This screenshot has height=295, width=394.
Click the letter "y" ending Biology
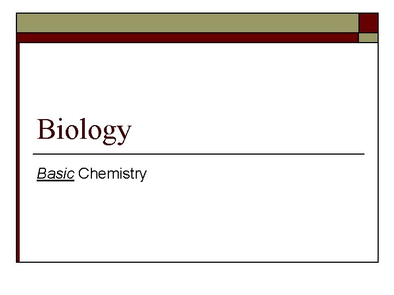pyautogui.click(x=124, y=132)
